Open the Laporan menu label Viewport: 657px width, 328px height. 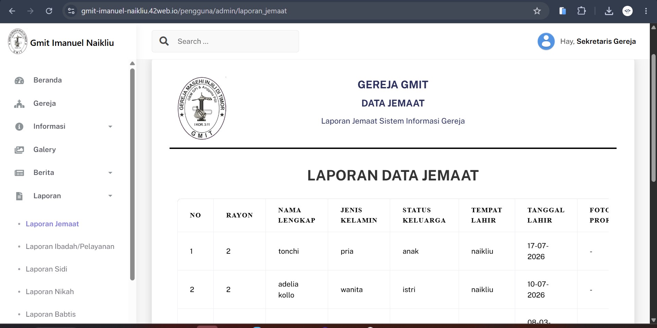click(x=47, y=196)
